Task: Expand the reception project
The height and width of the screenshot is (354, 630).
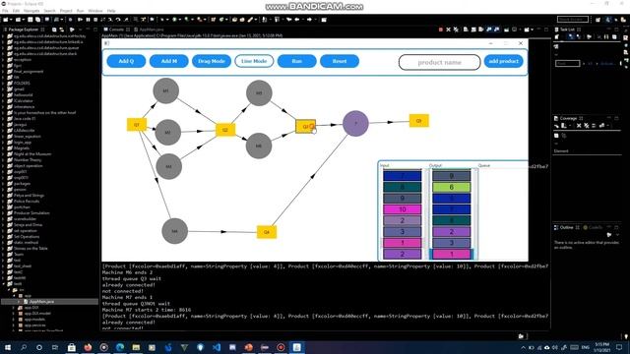Action: 3,59
